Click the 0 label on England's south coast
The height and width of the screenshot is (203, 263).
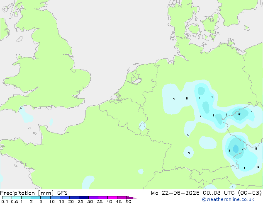pyautogui.click(x=21, y=108)
